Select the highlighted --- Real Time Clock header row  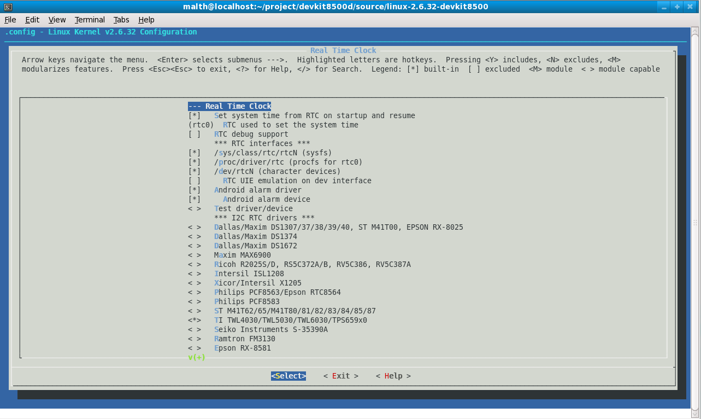pyautogui.click(x=229, y=107)
